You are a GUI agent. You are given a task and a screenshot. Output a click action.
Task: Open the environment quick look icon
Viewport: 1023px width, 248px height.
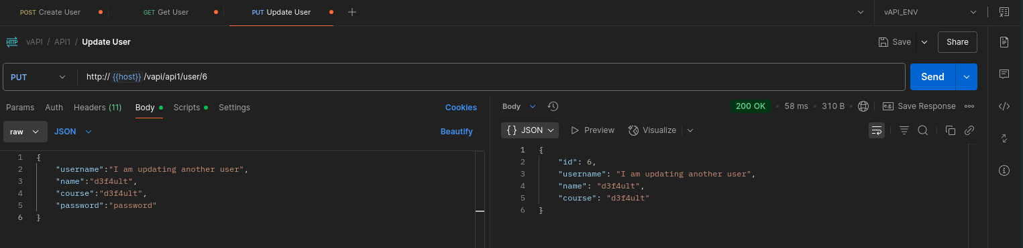tap(1004, 12)
